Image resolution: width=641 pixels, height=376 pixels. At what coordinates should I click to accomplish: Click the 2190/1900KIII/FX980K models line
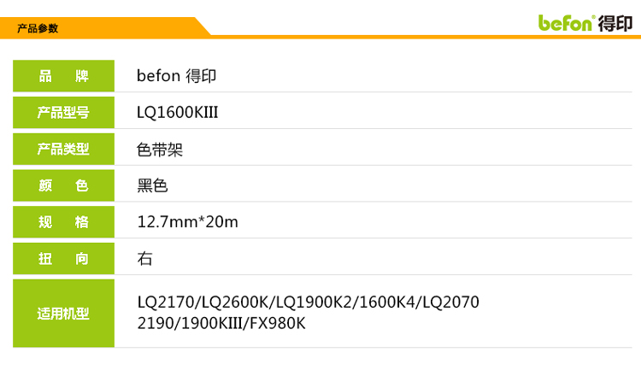(221, 323)
